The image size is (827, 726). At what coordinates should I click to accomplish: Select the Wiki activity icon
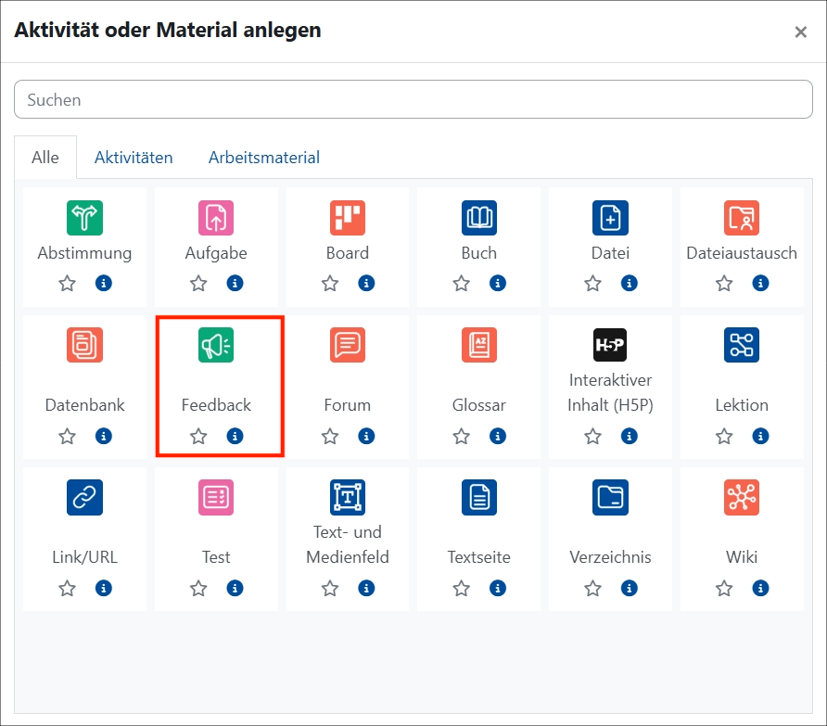742,497
